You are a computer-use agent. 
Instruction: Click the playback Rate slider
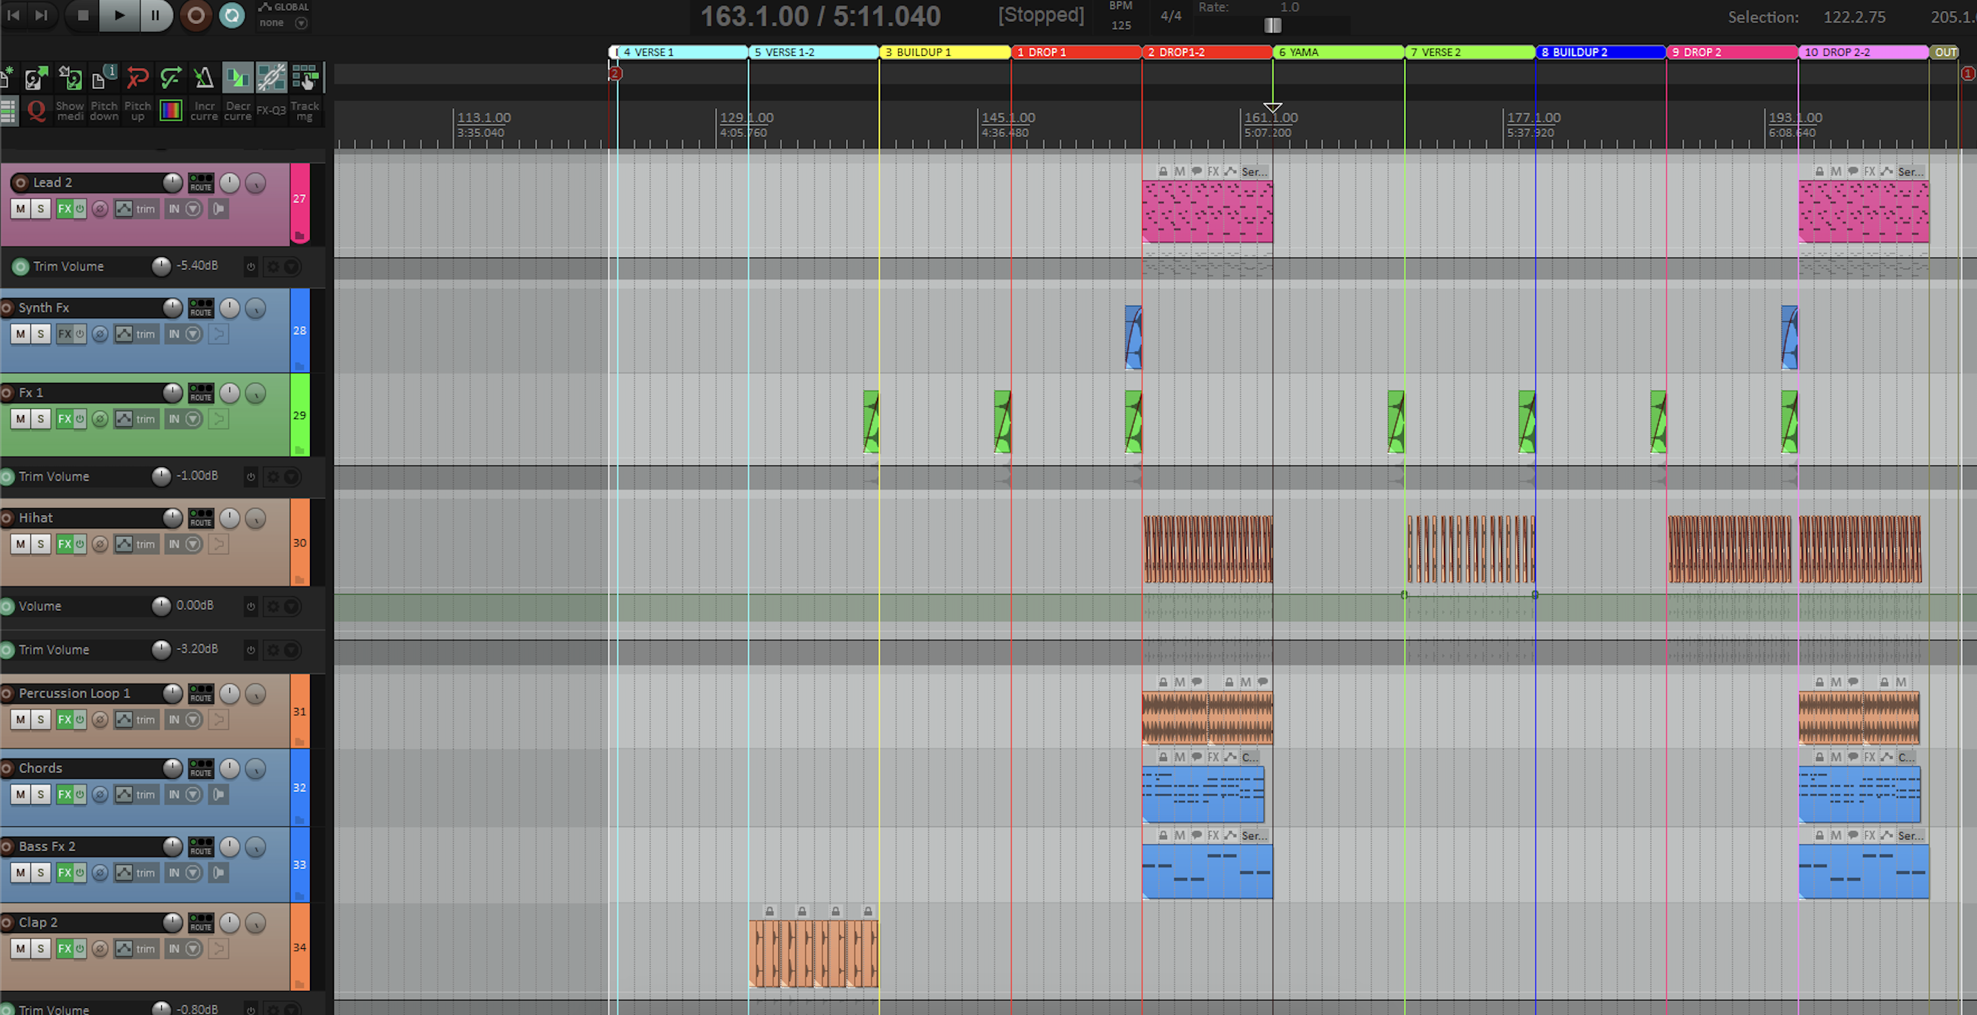tap(1272, 25)
